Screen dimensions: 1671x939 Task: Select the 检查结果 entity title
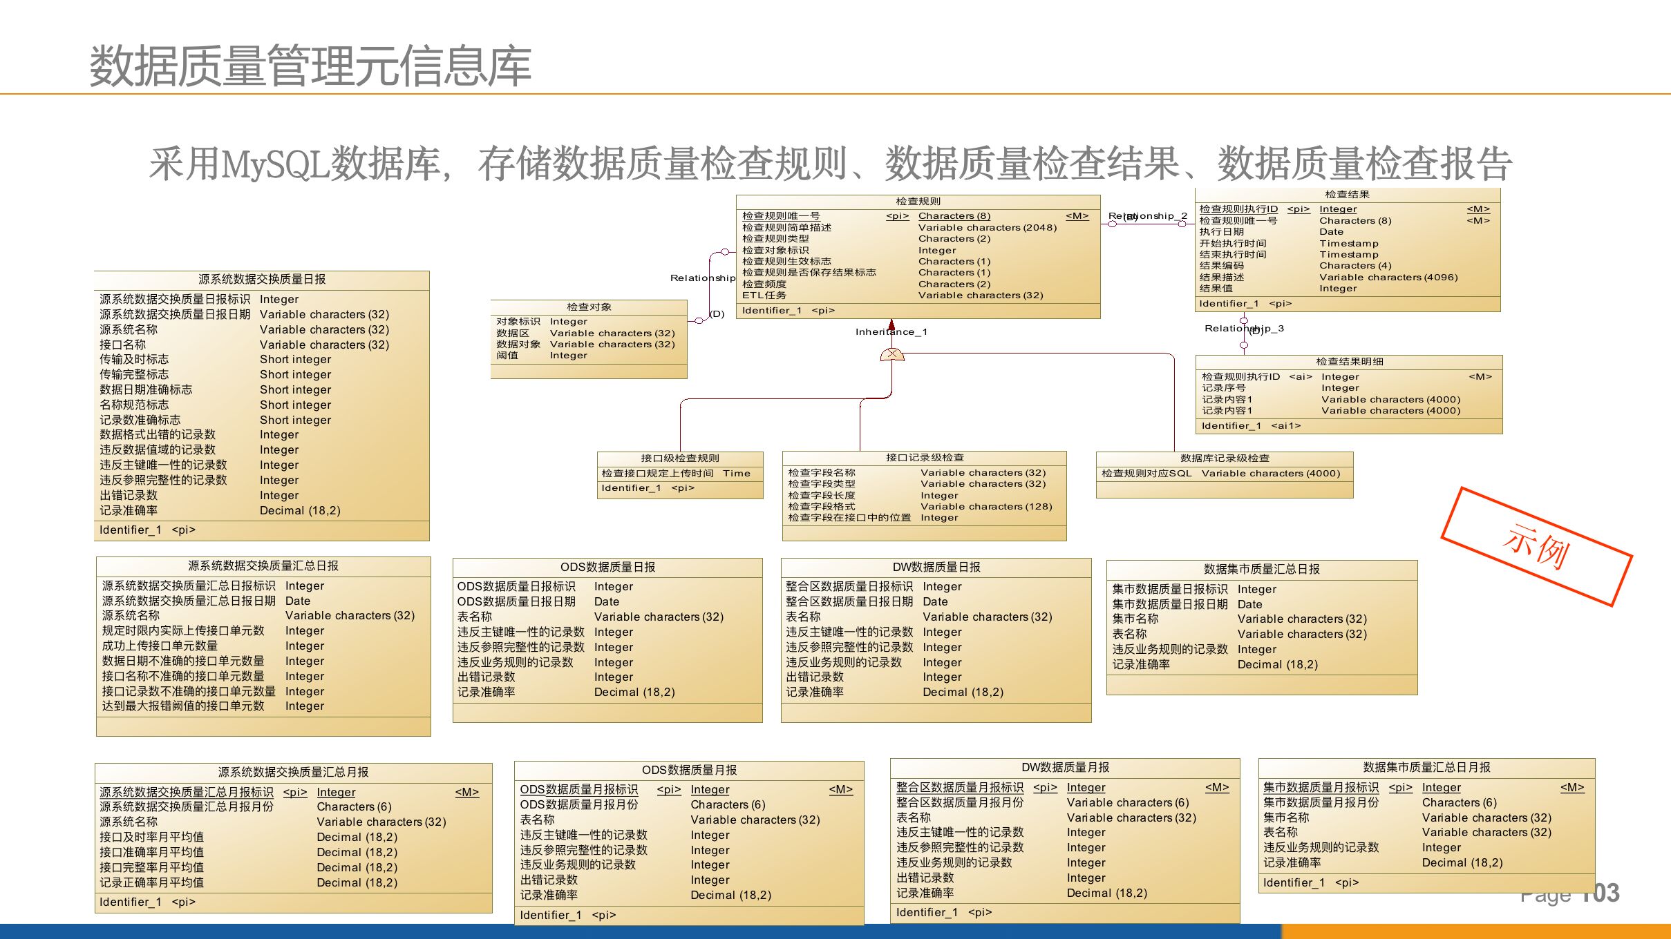point(1347,195)
